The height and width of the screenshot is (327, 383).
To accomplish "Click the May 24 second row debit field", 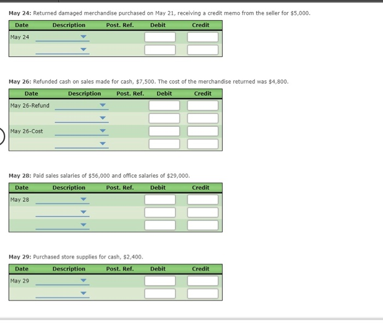I will click(160, 50).
